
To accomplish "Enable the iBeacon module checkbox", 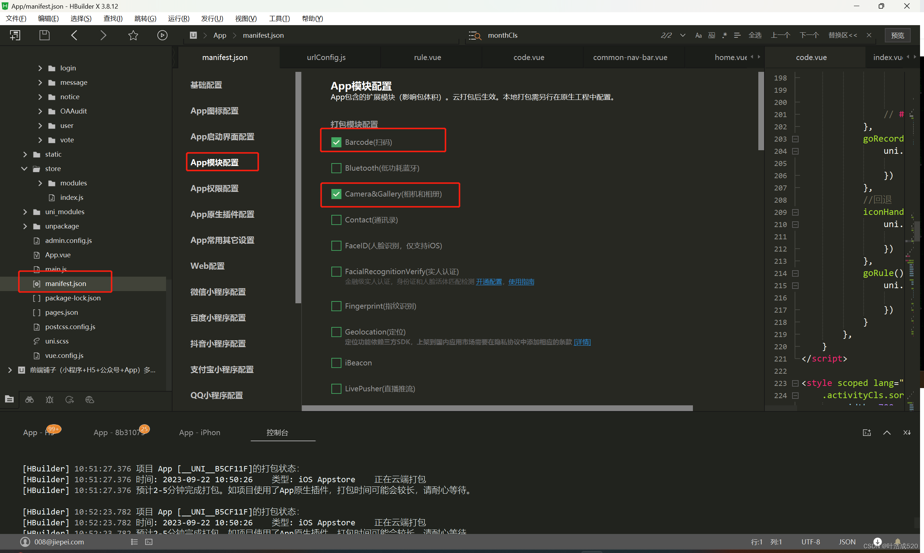I will [x=336, y=363].
